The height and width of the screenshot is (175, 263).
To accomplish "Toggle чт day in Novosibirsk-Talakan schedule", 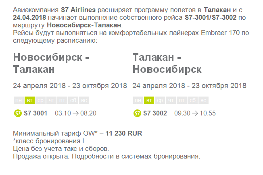I will coord(51,100).
